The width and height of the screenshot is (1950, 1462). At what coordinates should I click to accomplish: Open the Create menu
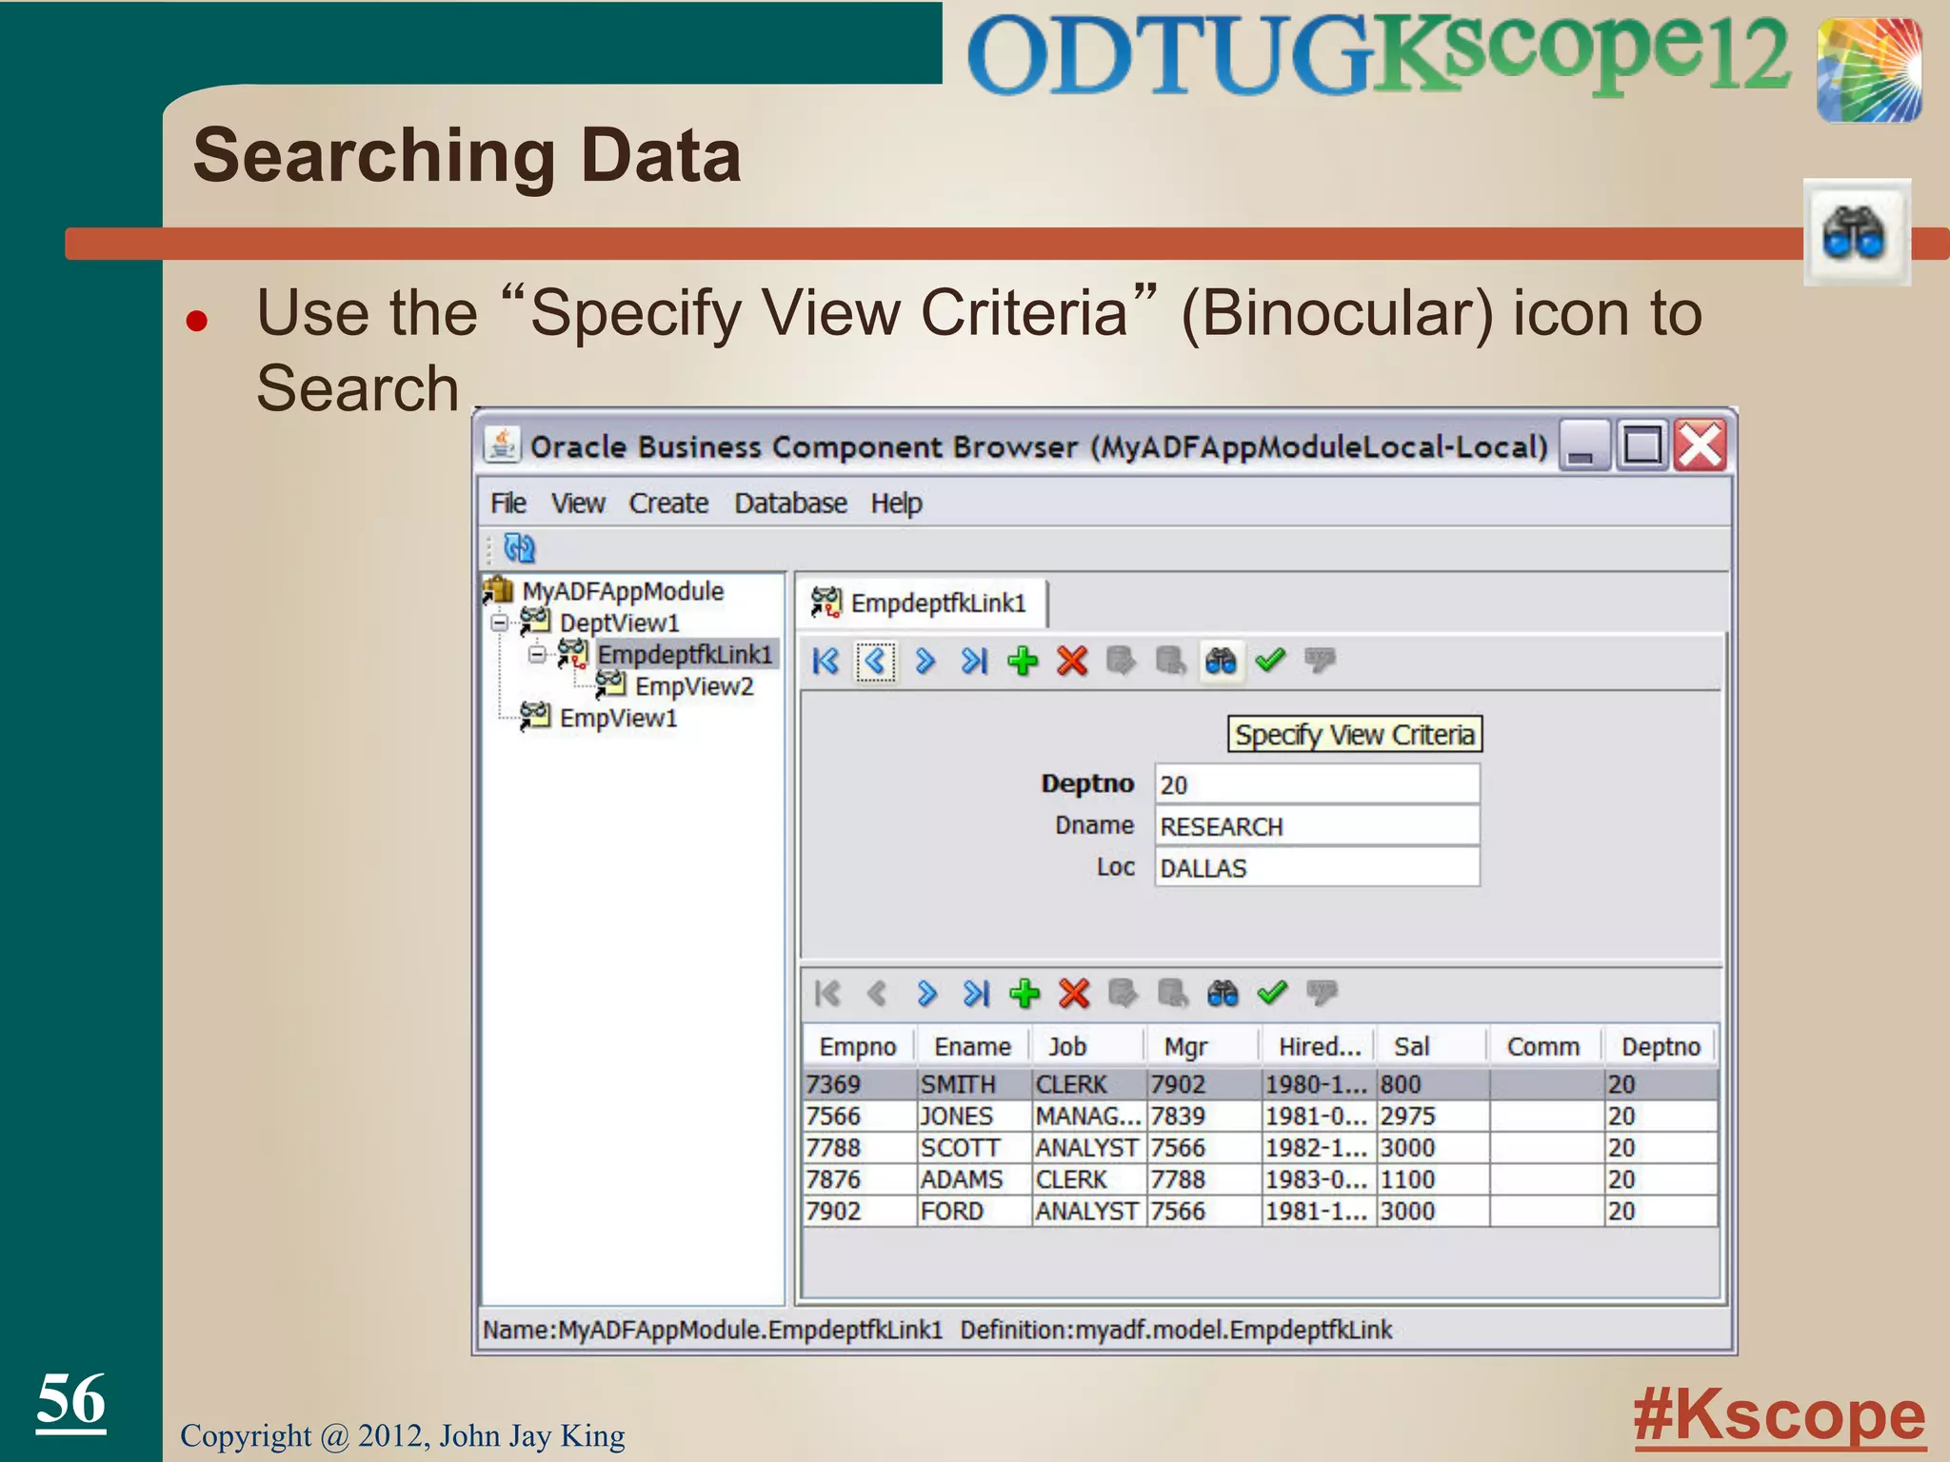pos(668,503)
